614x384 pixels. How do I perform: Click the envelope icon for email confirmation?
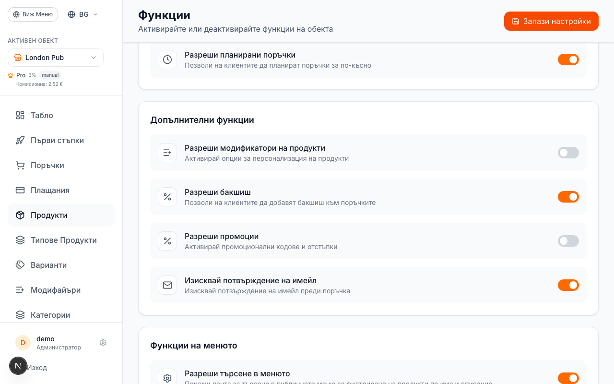[x=167, y=285]
